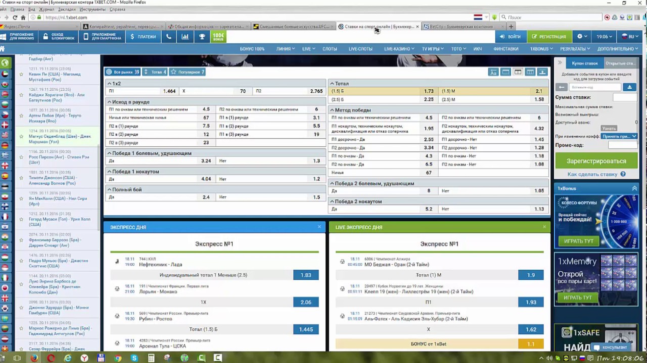Open the statistics bar chart icon
The width and height of the screenshot is (647, 363).
(x=186, y=36)
